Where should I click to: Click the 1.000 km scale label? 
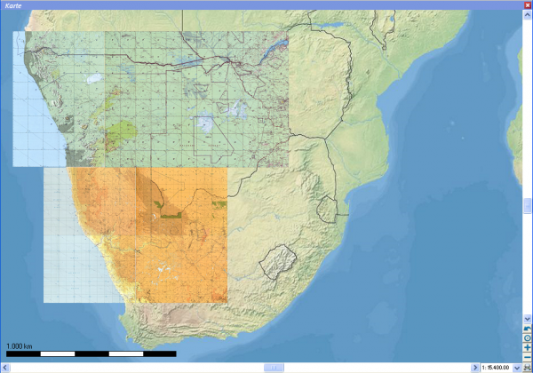[19, 346]
